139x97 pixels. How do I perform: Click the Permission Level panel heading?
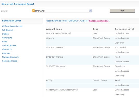[x=11, y=21]
